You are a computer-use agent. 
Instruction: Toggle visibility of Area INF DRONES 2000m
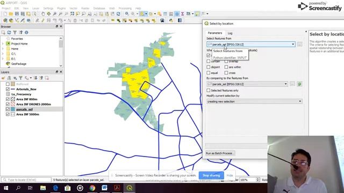click(8, 104)
